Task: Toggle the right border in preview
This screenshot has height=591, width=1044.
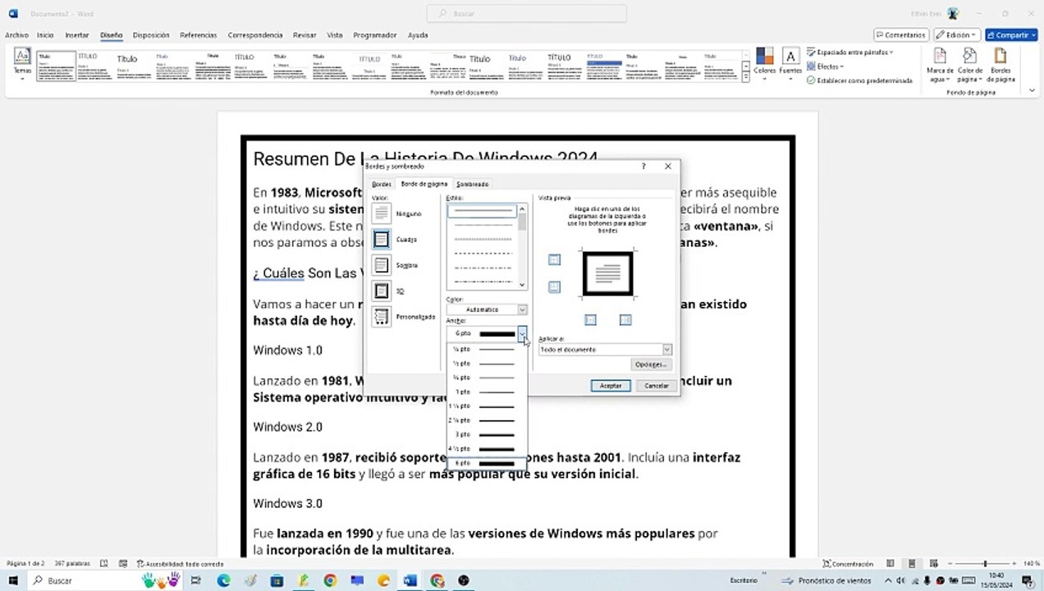Action: pos(625,320)
